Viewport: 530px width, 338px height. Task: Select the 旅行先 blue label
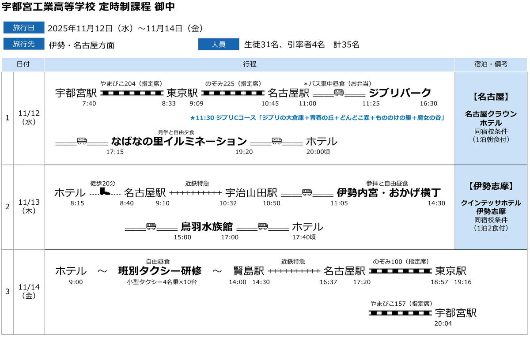pos(24,44)
